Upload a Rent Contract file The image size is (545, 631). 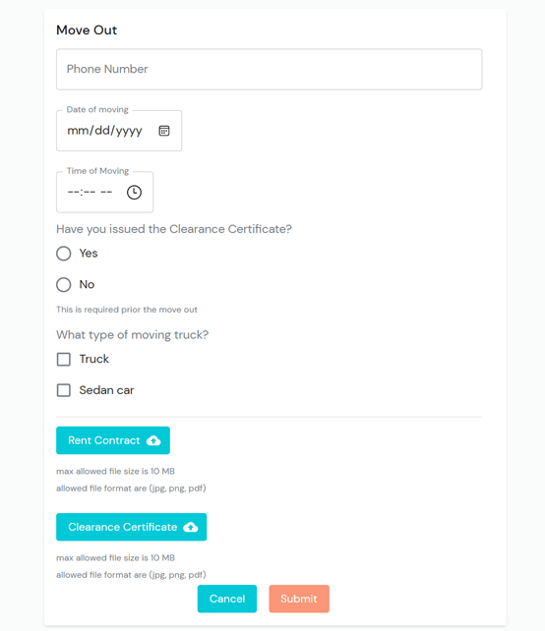tap(113, 440)
